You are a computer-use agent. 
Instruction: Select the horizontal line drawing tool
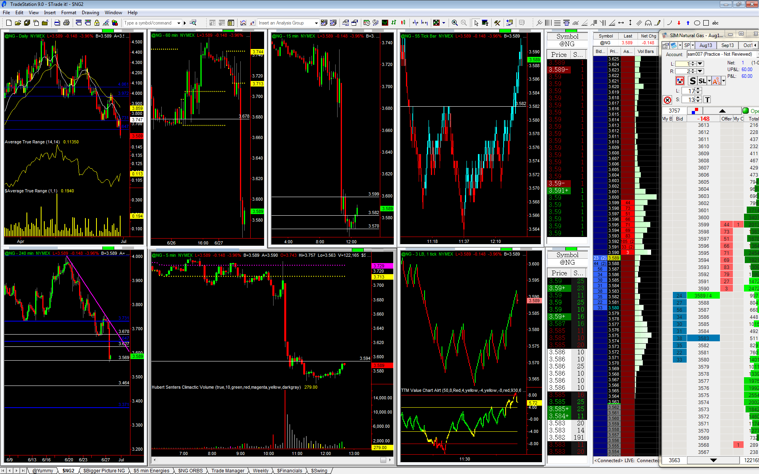click(621, 23)
